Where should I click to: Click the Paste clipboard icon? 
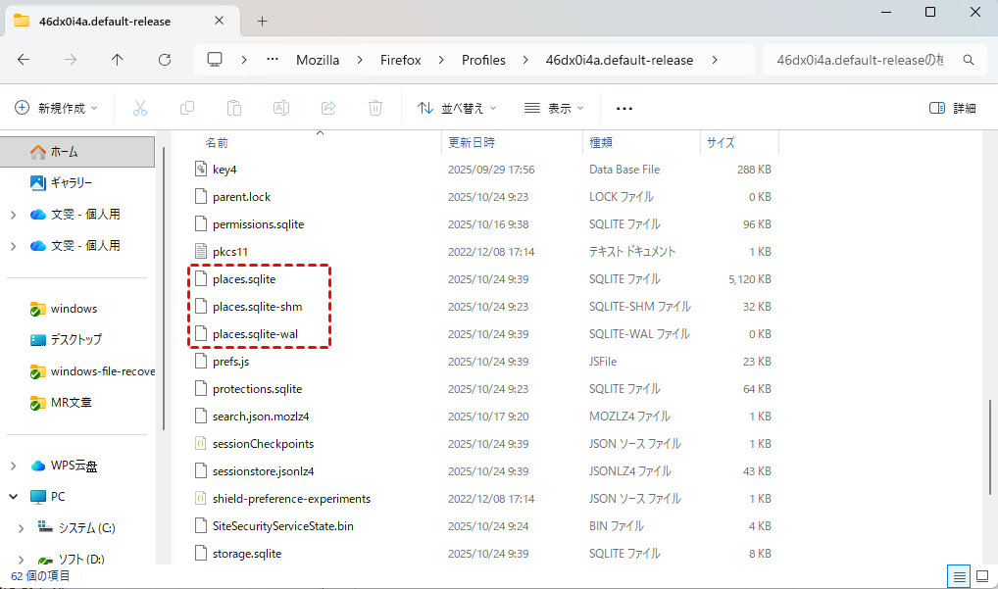click(234, 108)
